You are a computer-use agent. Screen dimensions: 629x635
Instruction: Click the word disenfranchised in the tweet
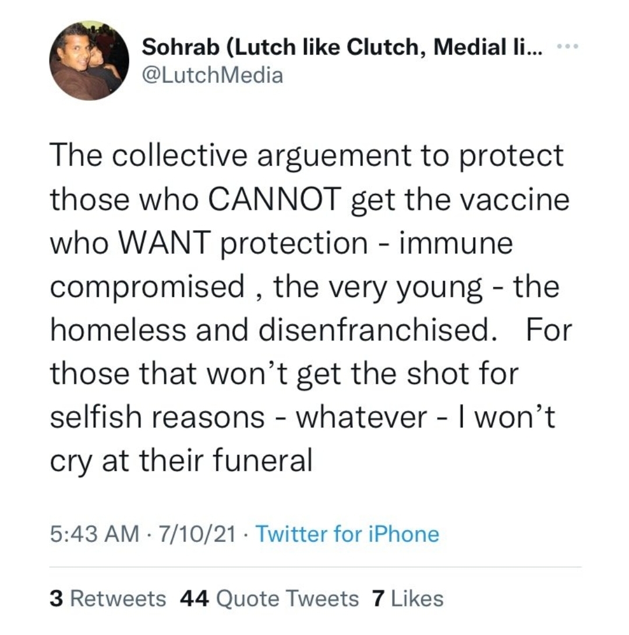click(377, 330)
